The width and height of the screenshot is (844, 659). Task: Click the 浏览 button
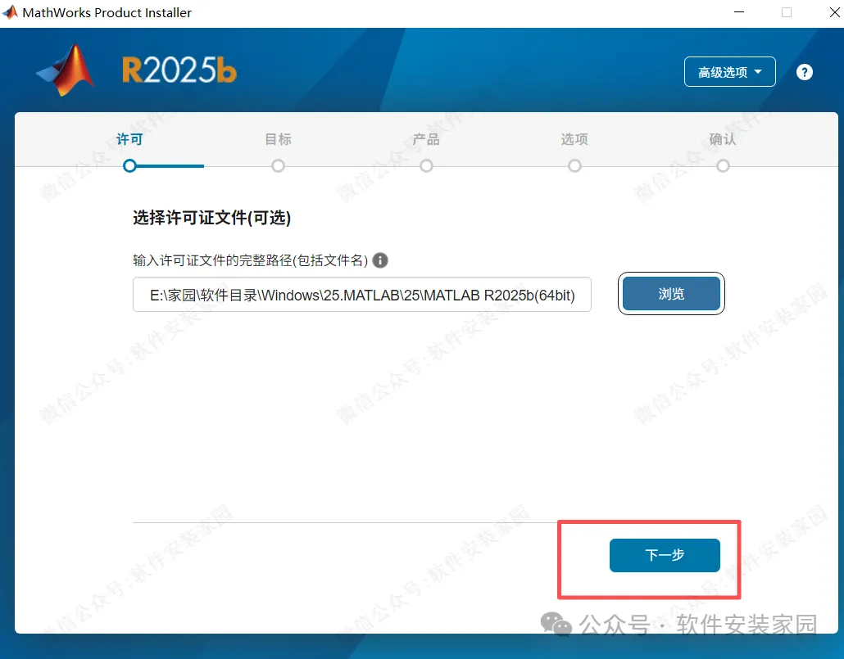click(671, 294)
